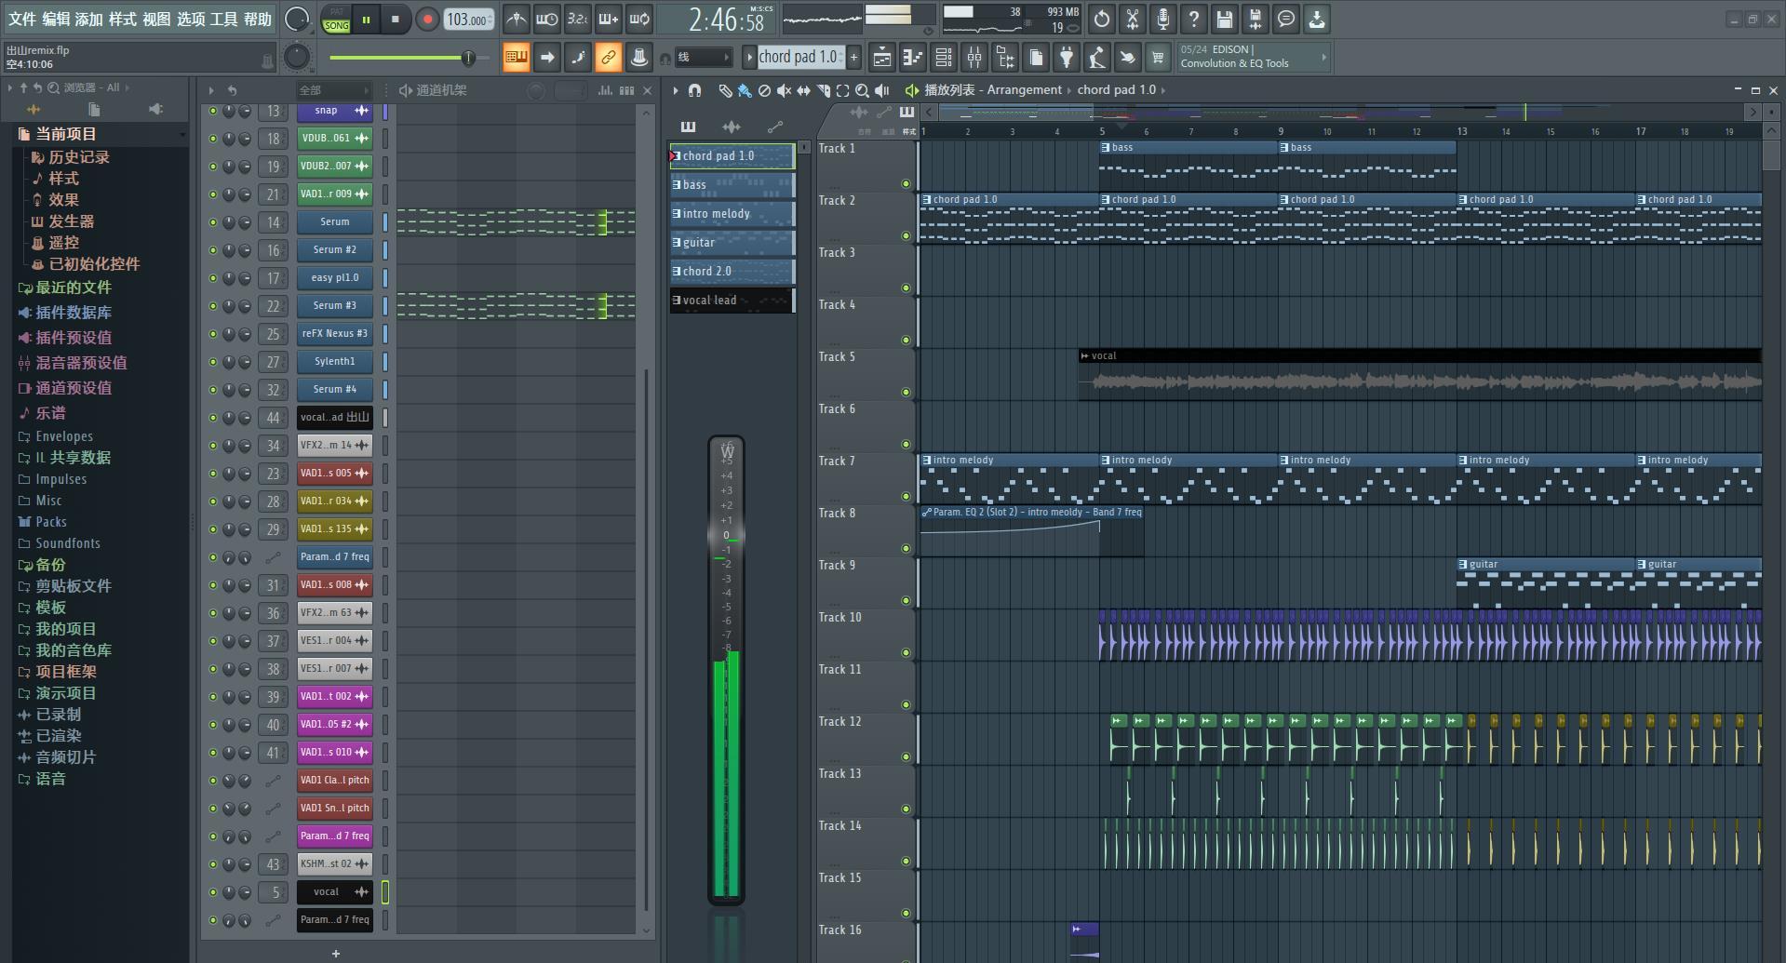Click the microphone recording icon
This screenshot has height=963, width=1786.
pyautogui.click(x=1162, y=19)
